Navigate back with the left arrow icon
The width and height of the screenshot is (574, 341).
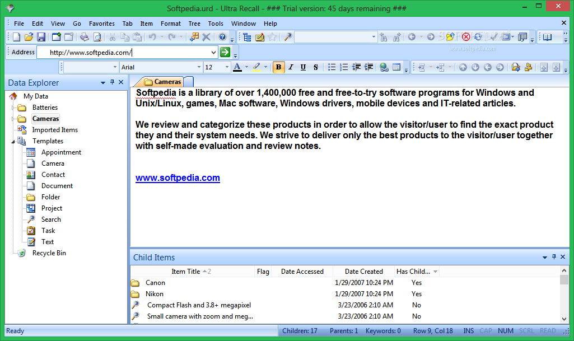412,37
